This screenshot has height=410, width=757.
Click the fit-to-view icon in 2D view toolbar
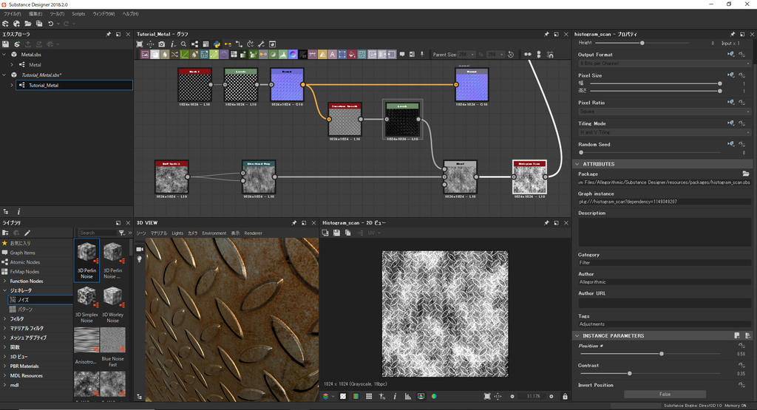486,397
